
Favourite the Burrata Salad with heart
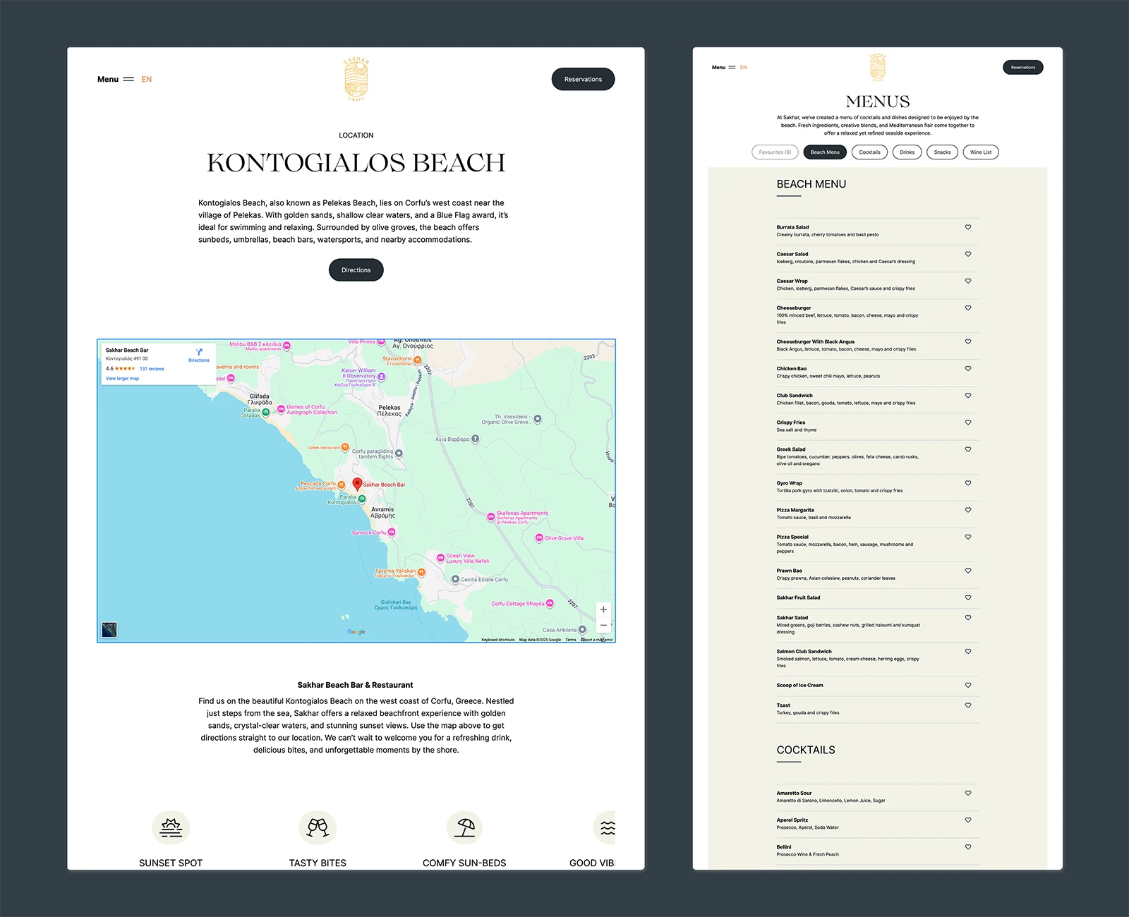point(968,227)
